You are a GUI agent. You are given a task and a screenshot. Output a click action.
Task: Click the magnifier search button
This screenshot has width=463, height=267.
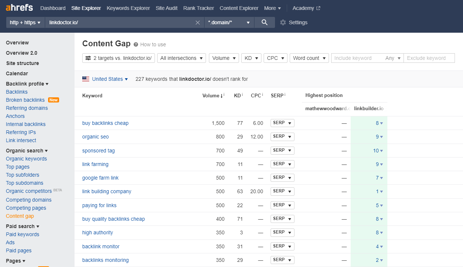tap(265, 22)
